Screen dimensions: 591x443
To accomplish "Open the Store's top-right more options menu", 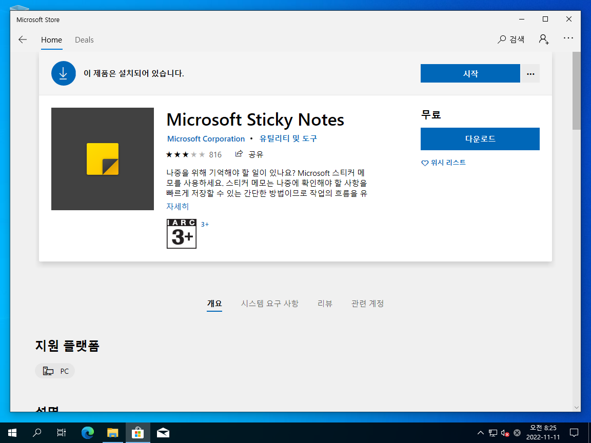I will [x=568, y=38].
